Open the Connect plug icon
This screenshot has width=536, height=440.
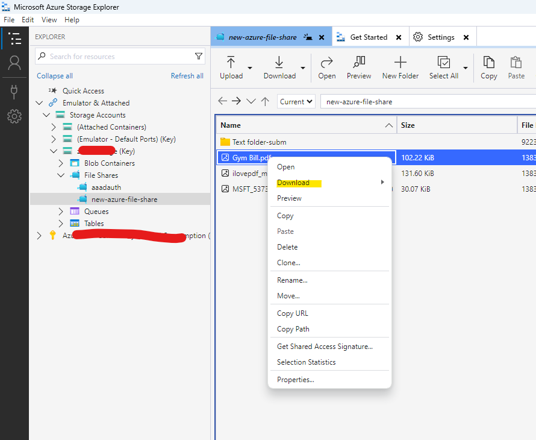click(x=14, y=92)
